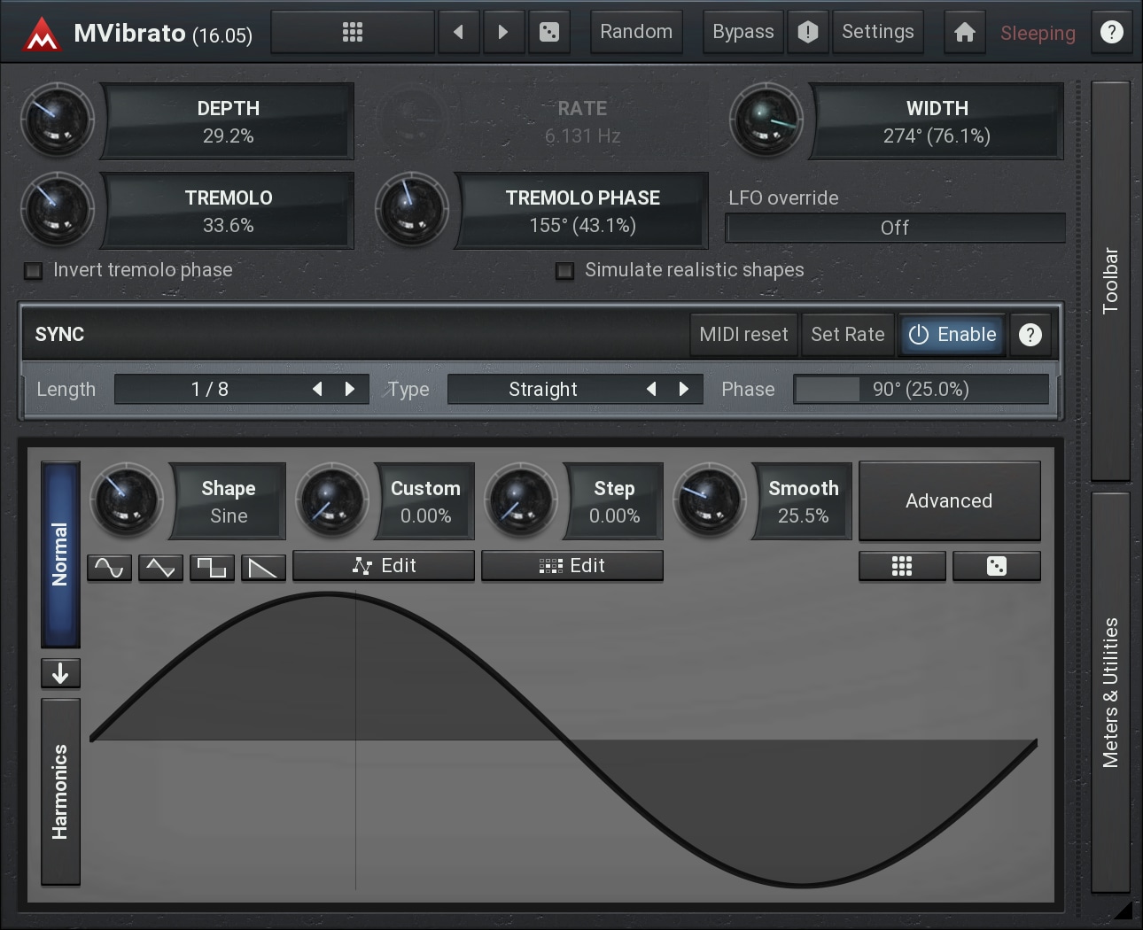Select the square wave shape icon

click(212, 568)
